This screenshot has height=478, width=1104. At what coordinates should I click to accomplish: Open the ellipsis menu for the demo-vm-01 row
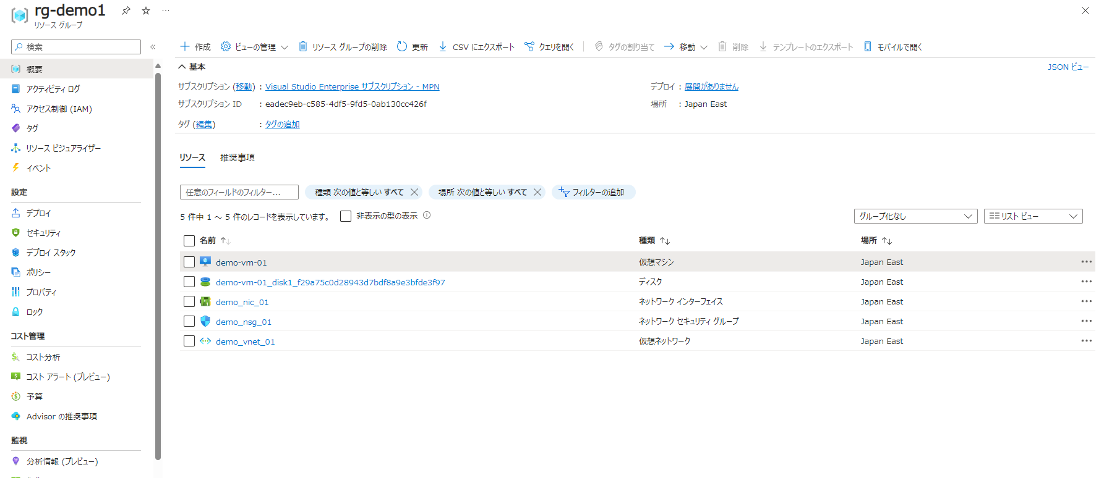tap(1086, 262)
